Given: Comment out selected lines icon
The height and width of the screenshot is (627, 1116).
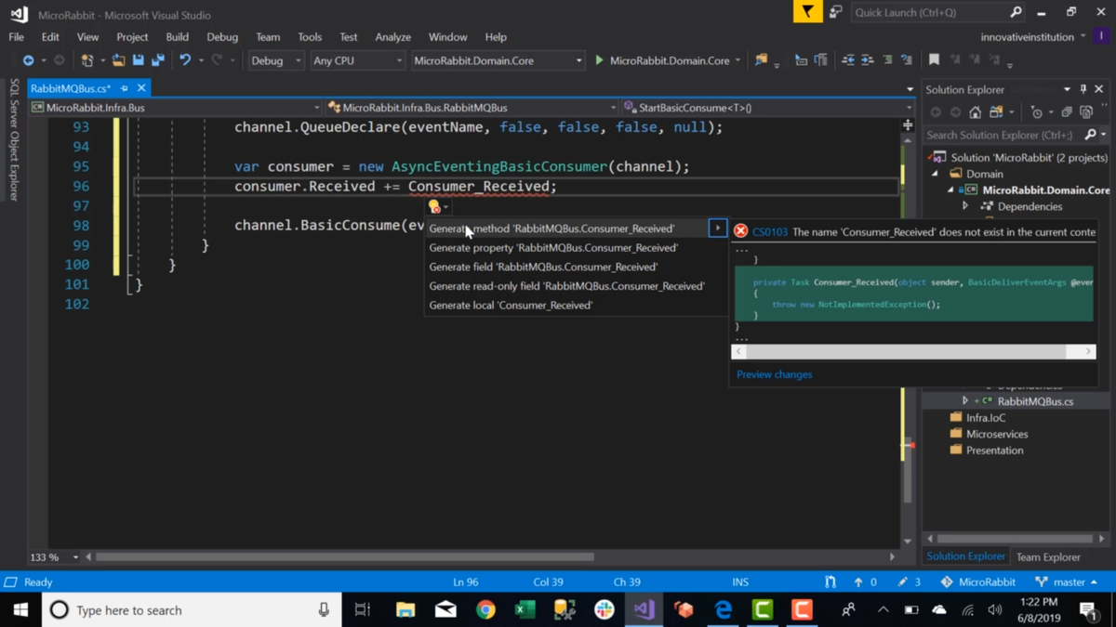Looking at the screenshot, I should pyautogui.click(x=887, y=60).
